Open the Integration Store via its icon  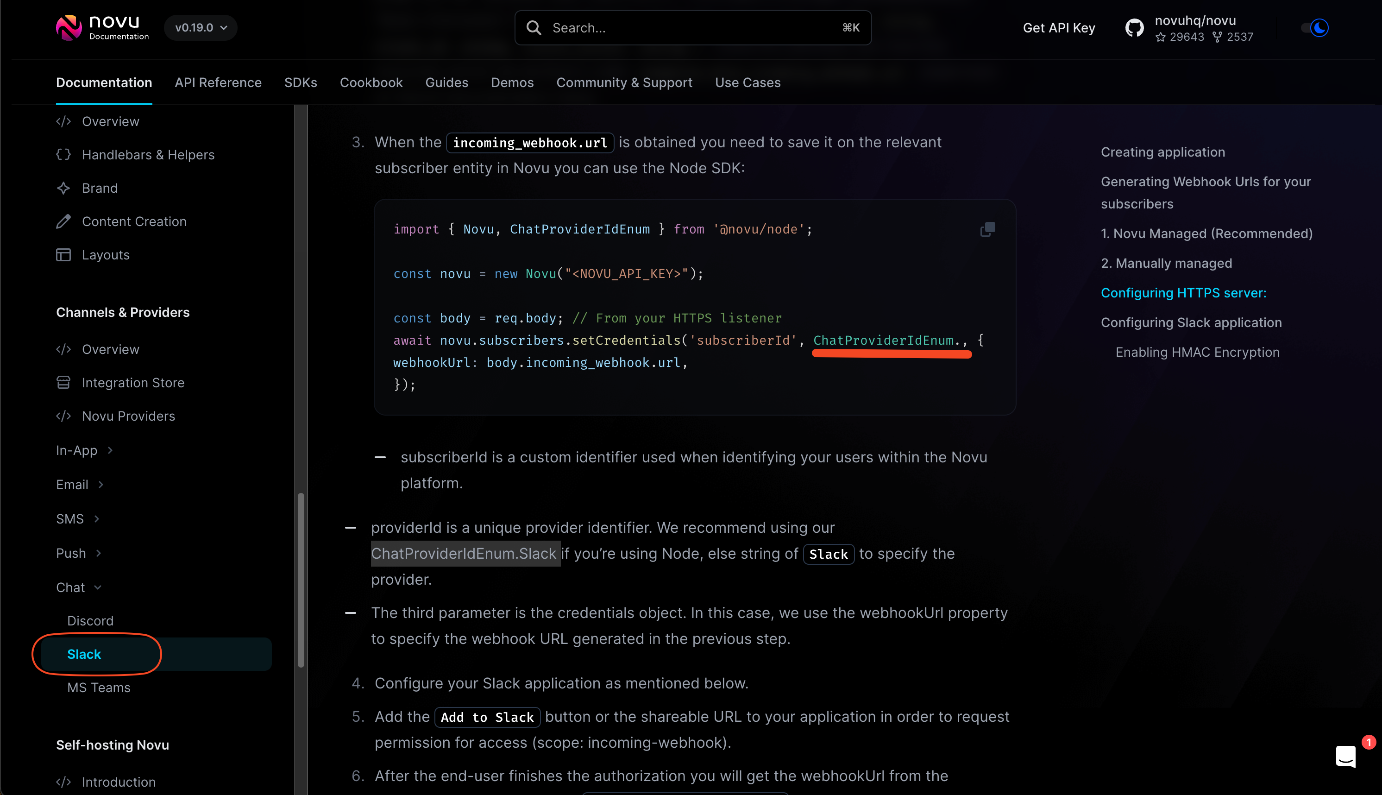pyautogui.click(x=63, y=382)
